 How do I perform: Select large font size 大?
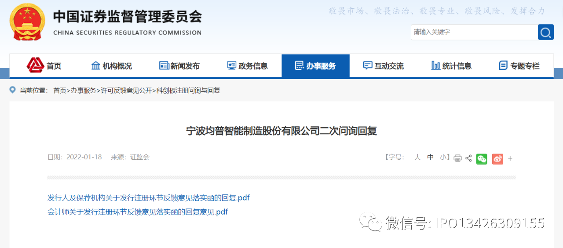[417, 157]
